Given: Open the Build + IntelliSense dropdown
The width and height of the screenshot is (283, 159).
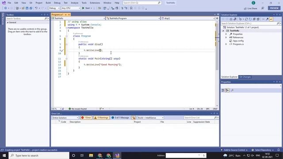Looking at the screenshot, I should coord(150,118).
